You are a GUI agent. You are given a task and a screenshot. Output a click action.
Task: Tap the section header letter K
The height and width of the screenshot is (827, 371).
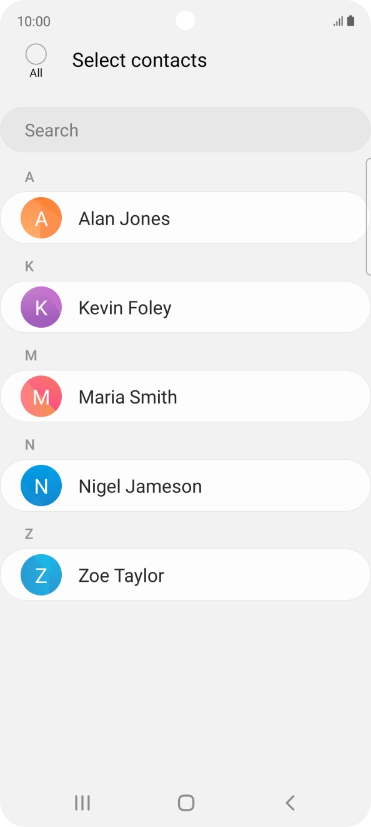tap(29, 266)
